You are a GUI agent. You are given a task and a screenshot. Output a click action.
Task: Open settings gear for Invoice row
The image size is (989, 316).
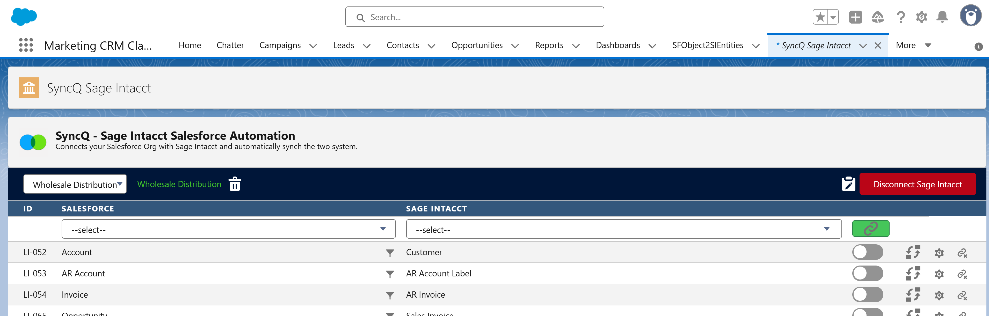pos(939,295)
